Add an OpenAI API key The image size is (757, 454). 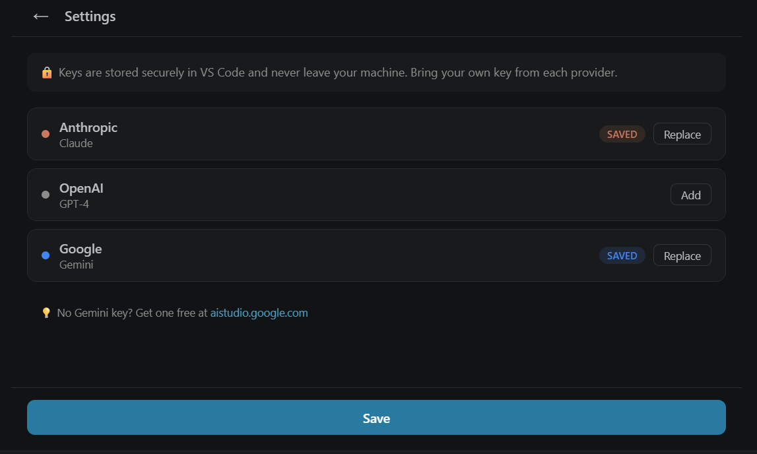(x=690, y=195)
